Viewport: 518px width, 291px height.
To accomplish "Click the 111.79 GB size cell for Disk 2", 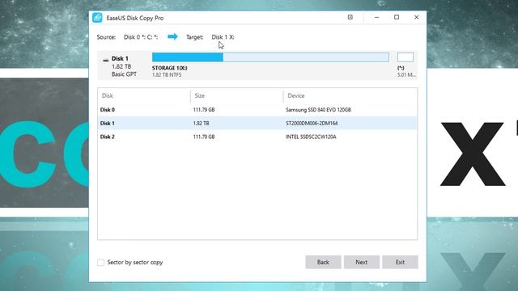I will tap(204, 137).
